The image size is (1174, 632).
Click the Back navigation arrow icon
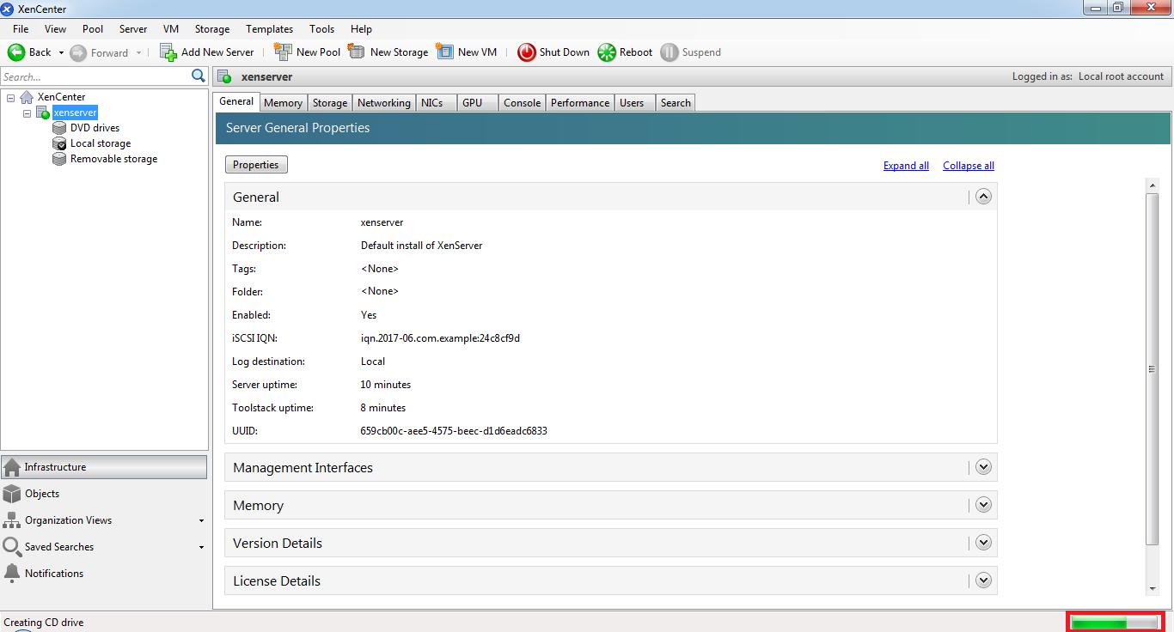tap(16, 52)
